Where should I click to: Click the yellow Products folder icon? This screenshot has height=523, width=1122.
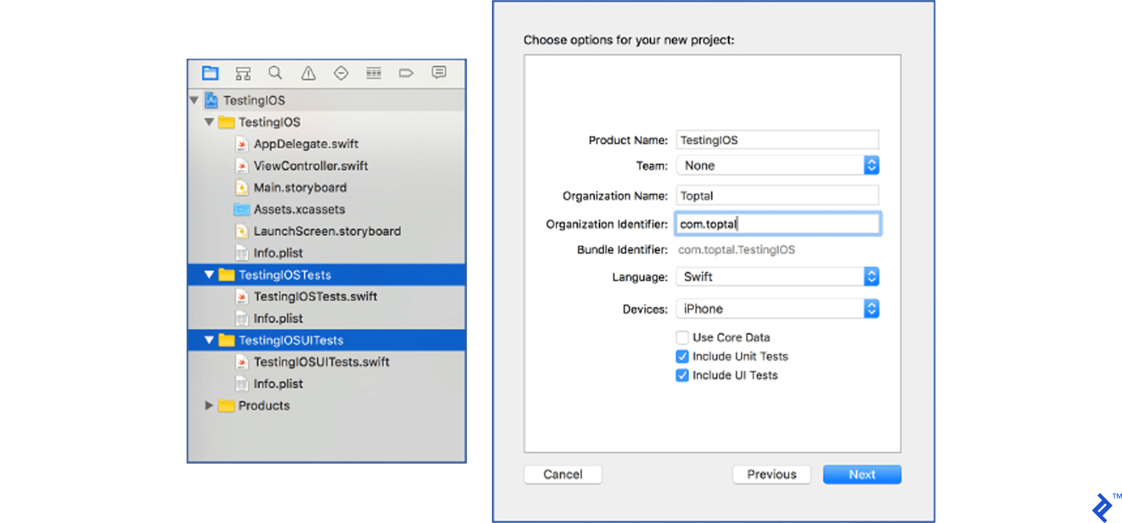pos(226,406)
